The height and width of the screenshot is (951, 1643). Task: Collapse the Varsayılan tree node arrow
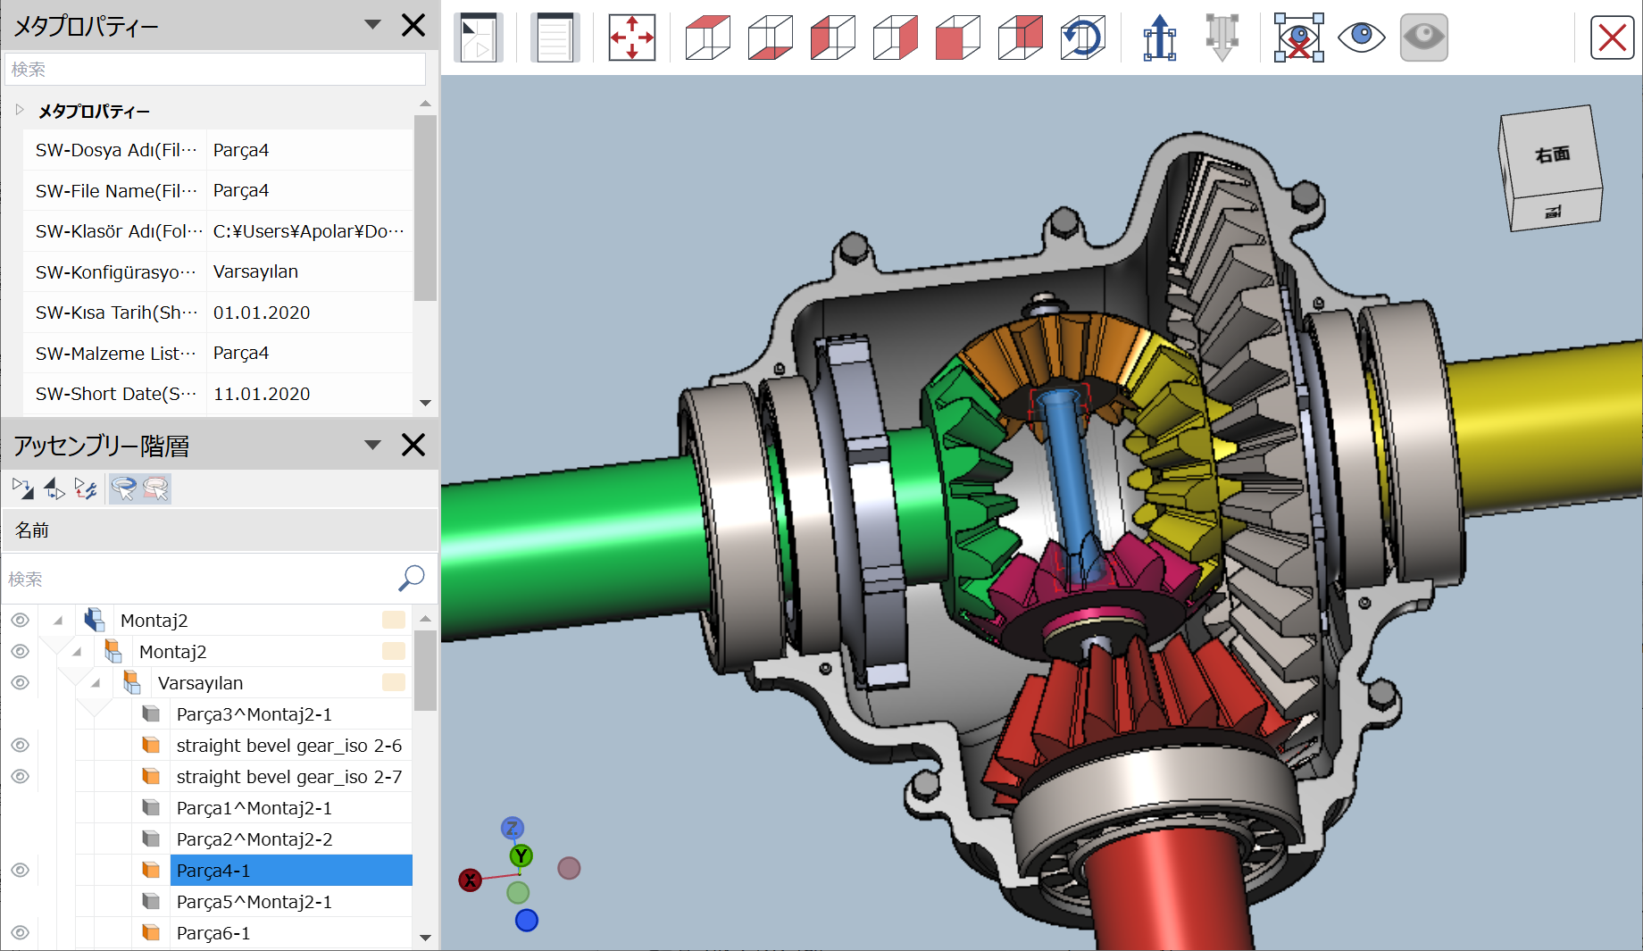click(96, 683)
